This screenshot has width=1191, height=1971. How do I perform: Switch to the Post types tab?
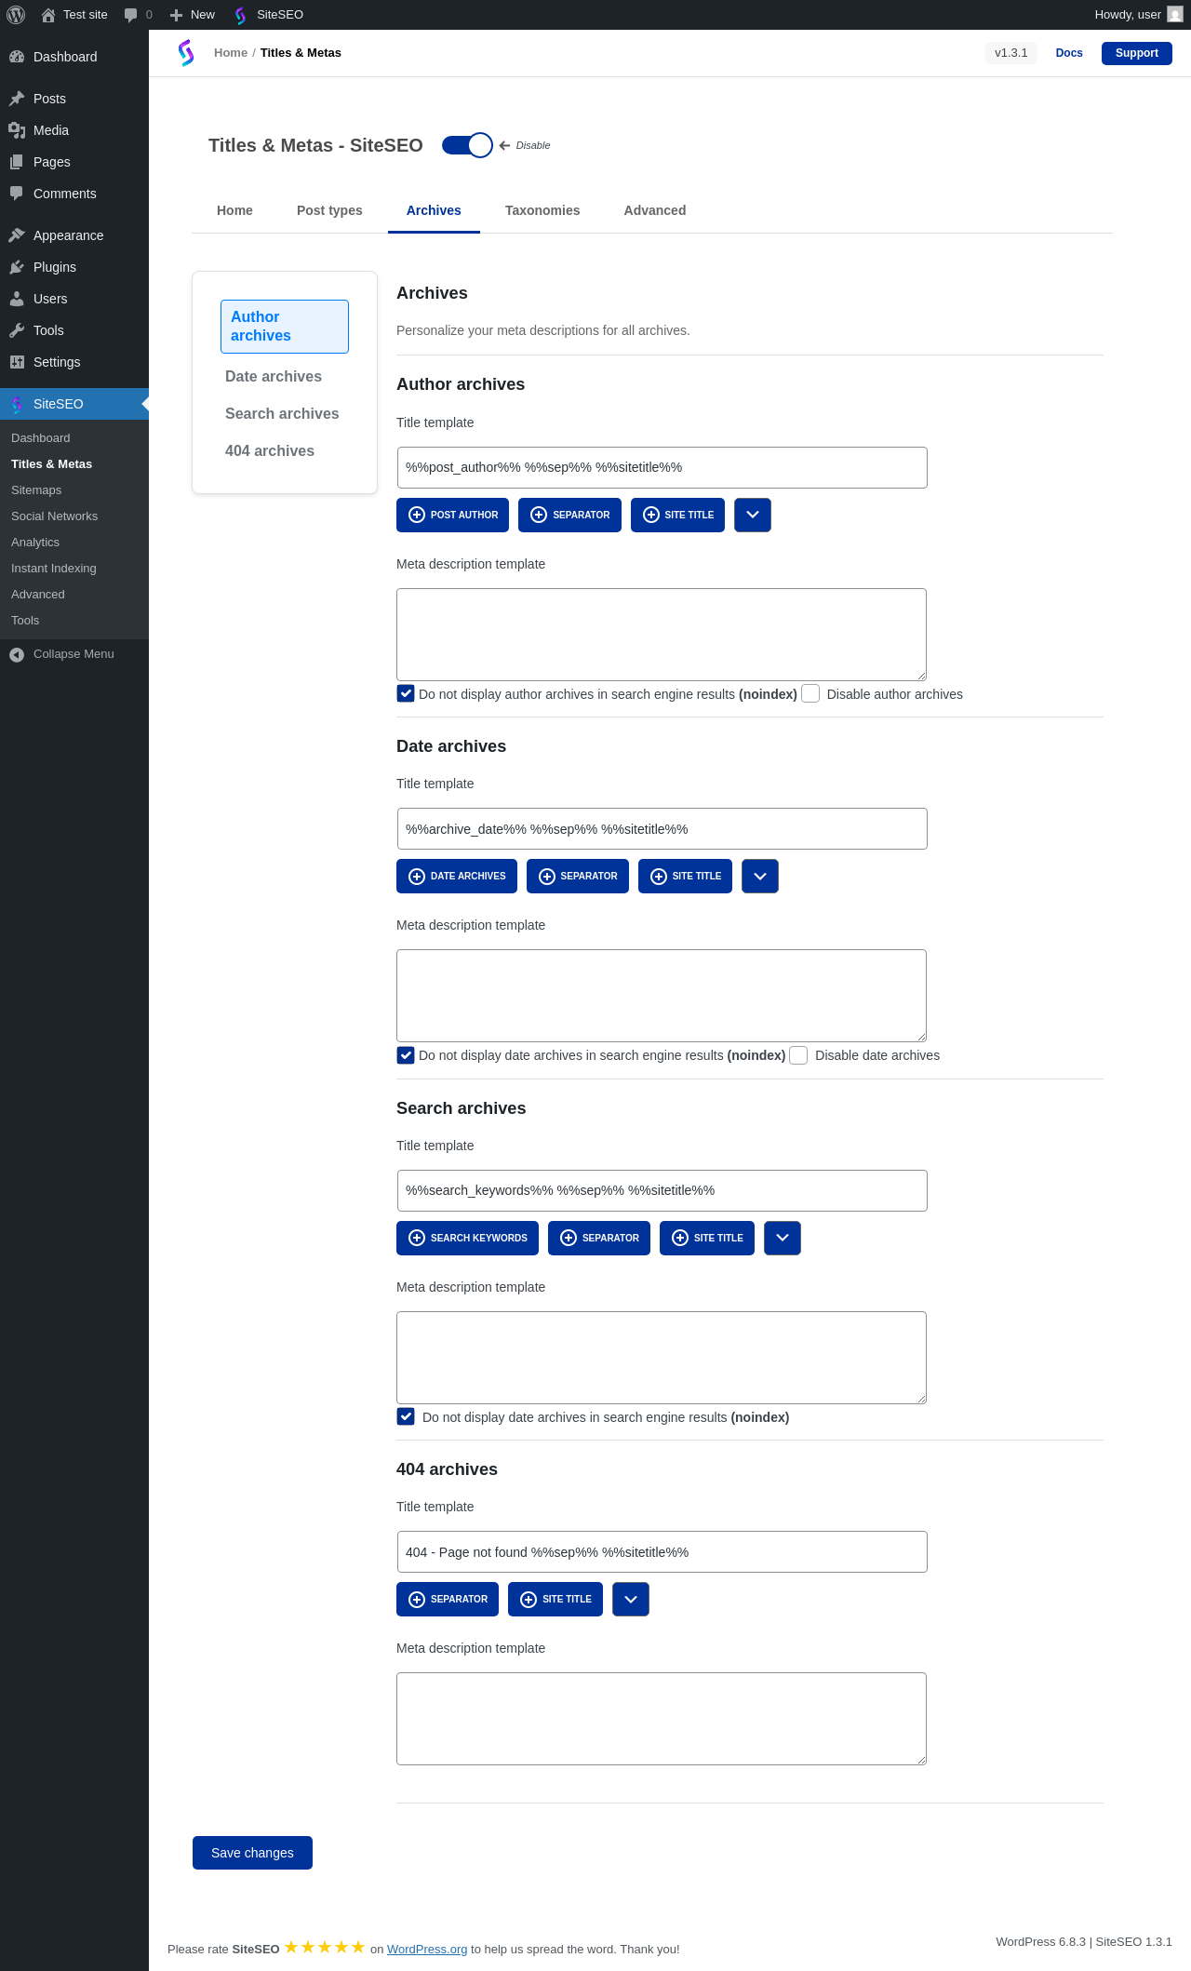(329, 210)
